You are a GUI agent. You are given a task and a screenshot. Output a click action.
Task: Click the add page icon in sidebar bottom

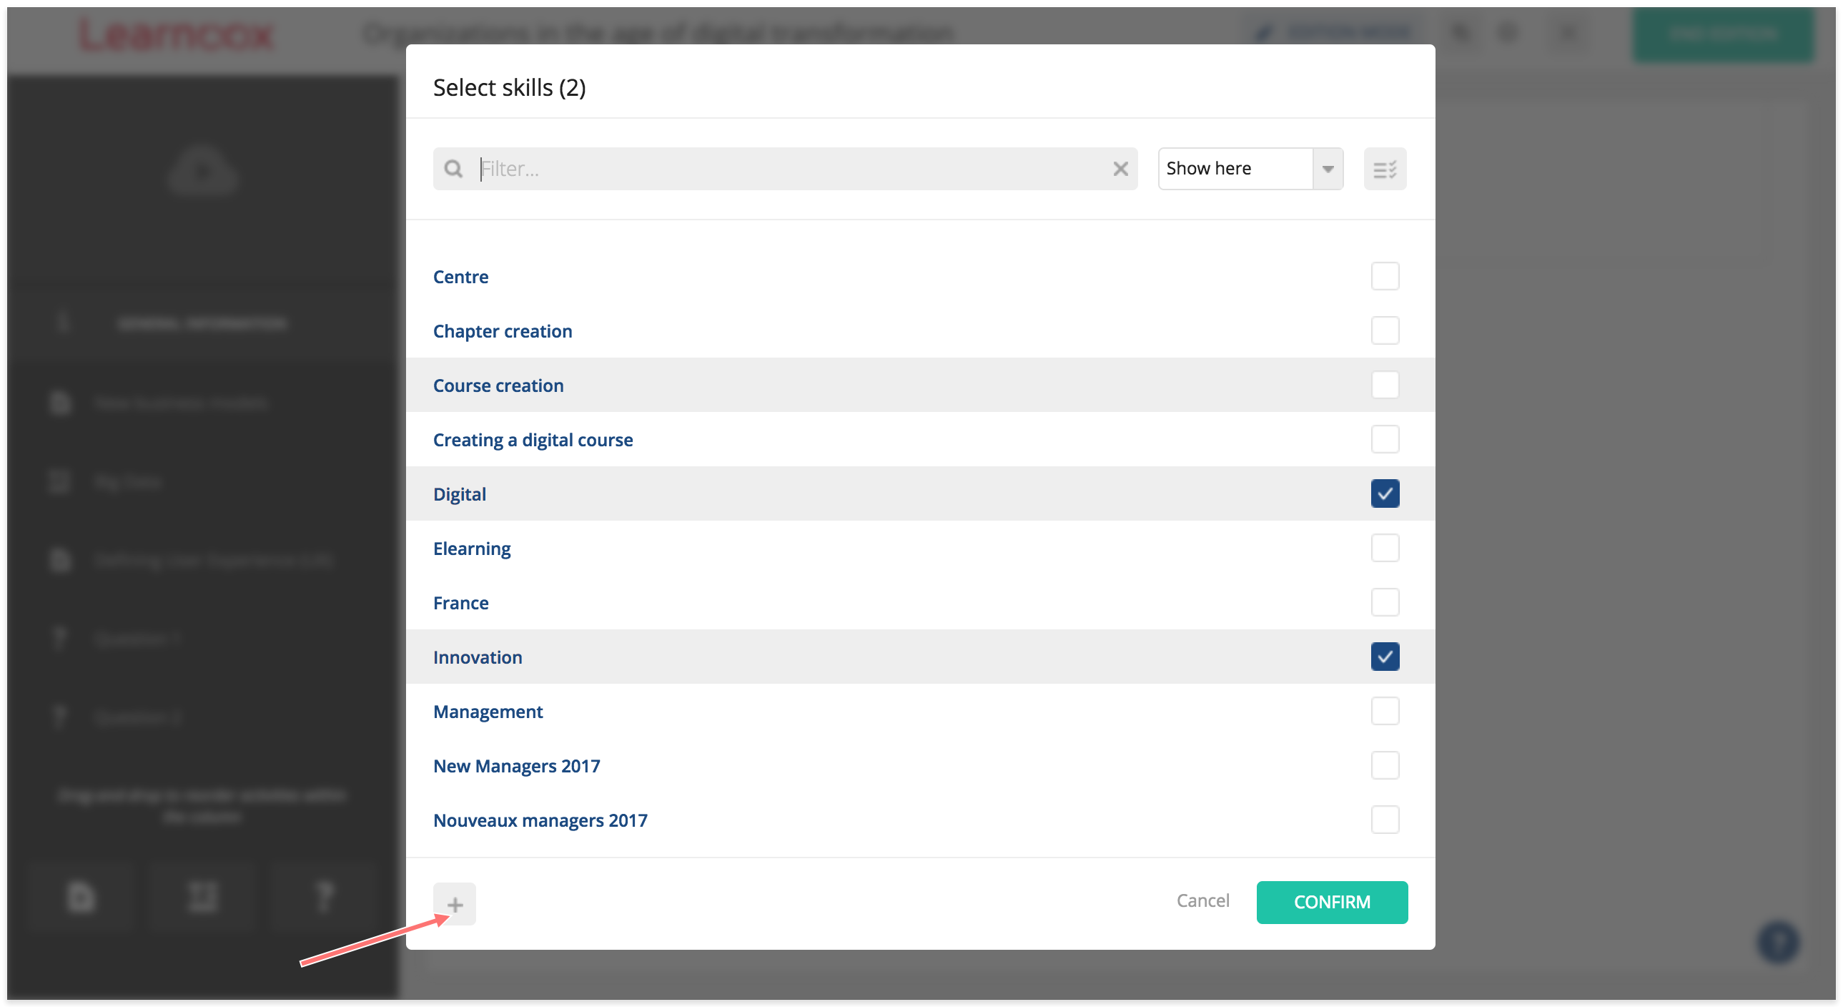(81, 897)
